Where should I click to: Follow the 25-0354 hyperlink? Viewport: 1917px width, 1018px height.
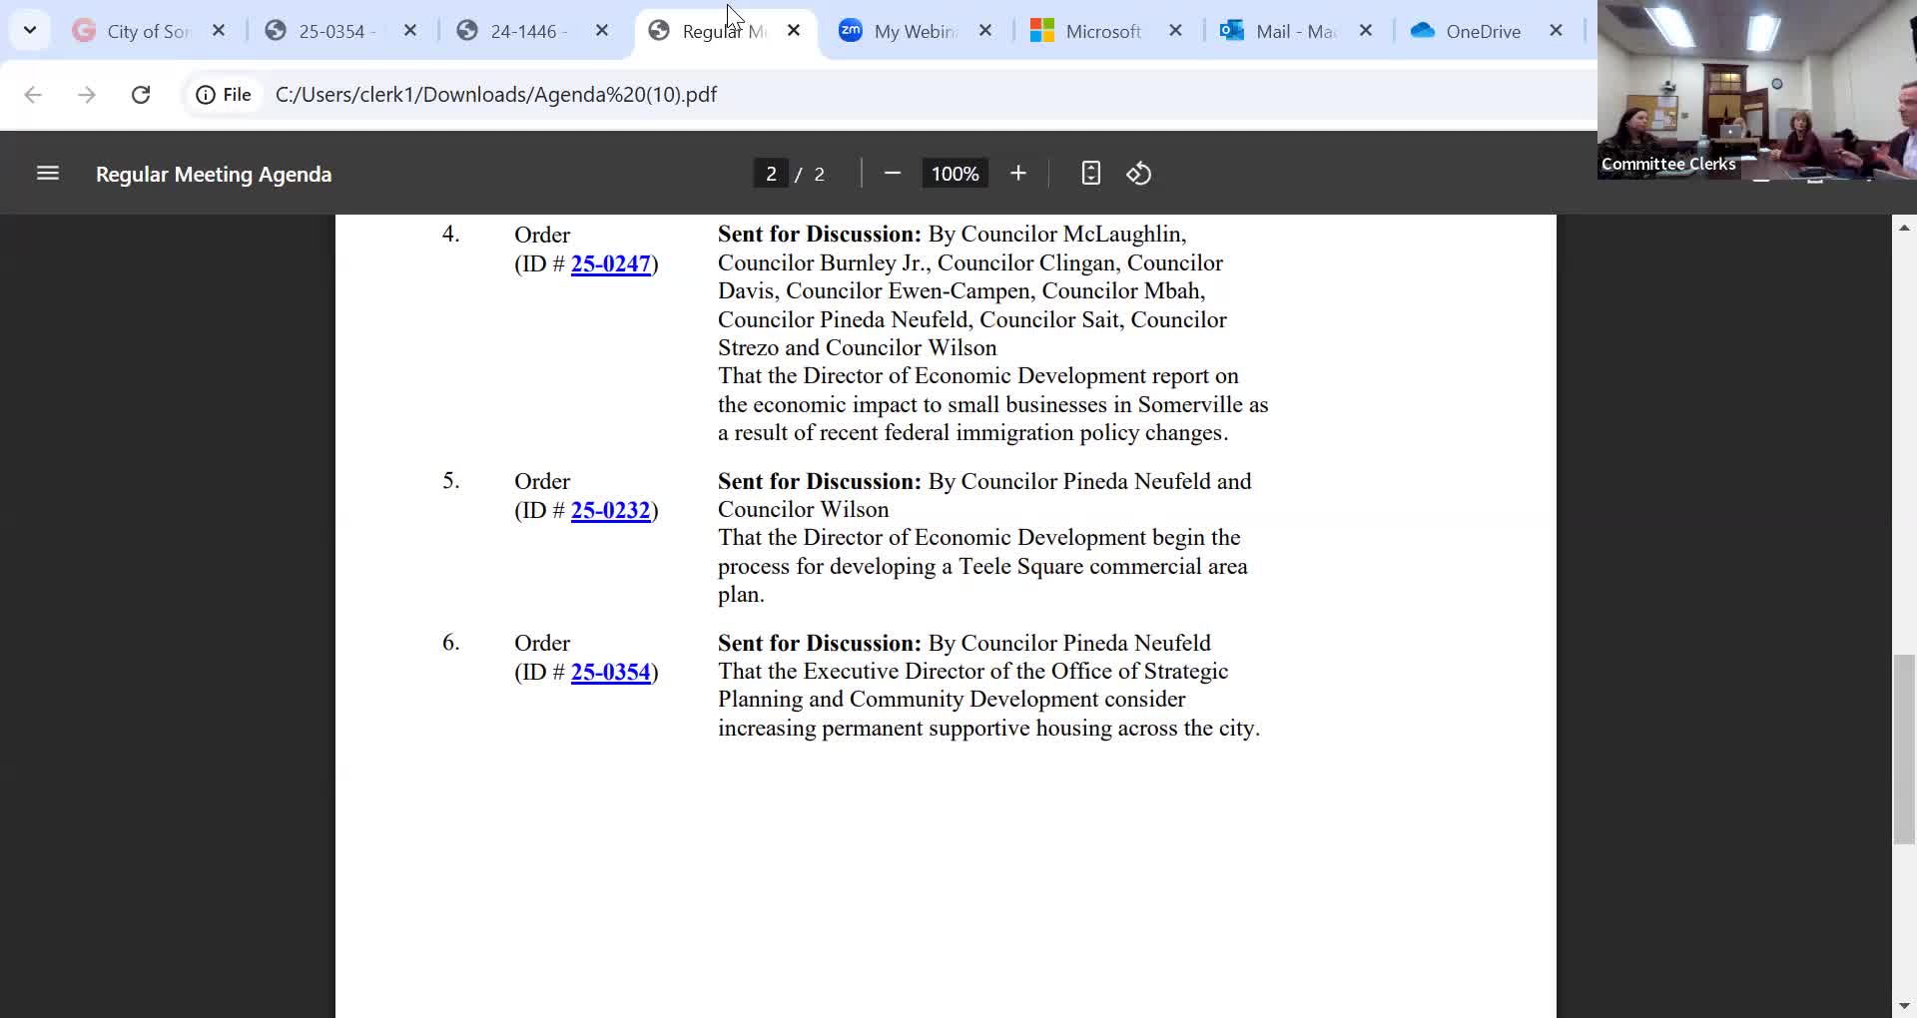click(x=610, y=672)
